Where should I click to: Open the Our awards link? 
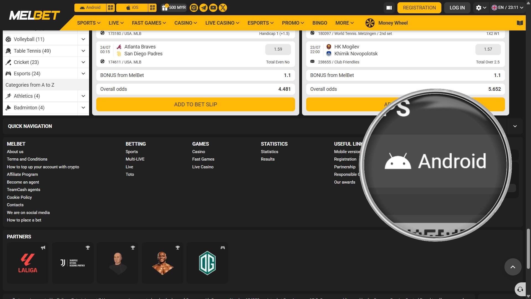coord(345,182)
